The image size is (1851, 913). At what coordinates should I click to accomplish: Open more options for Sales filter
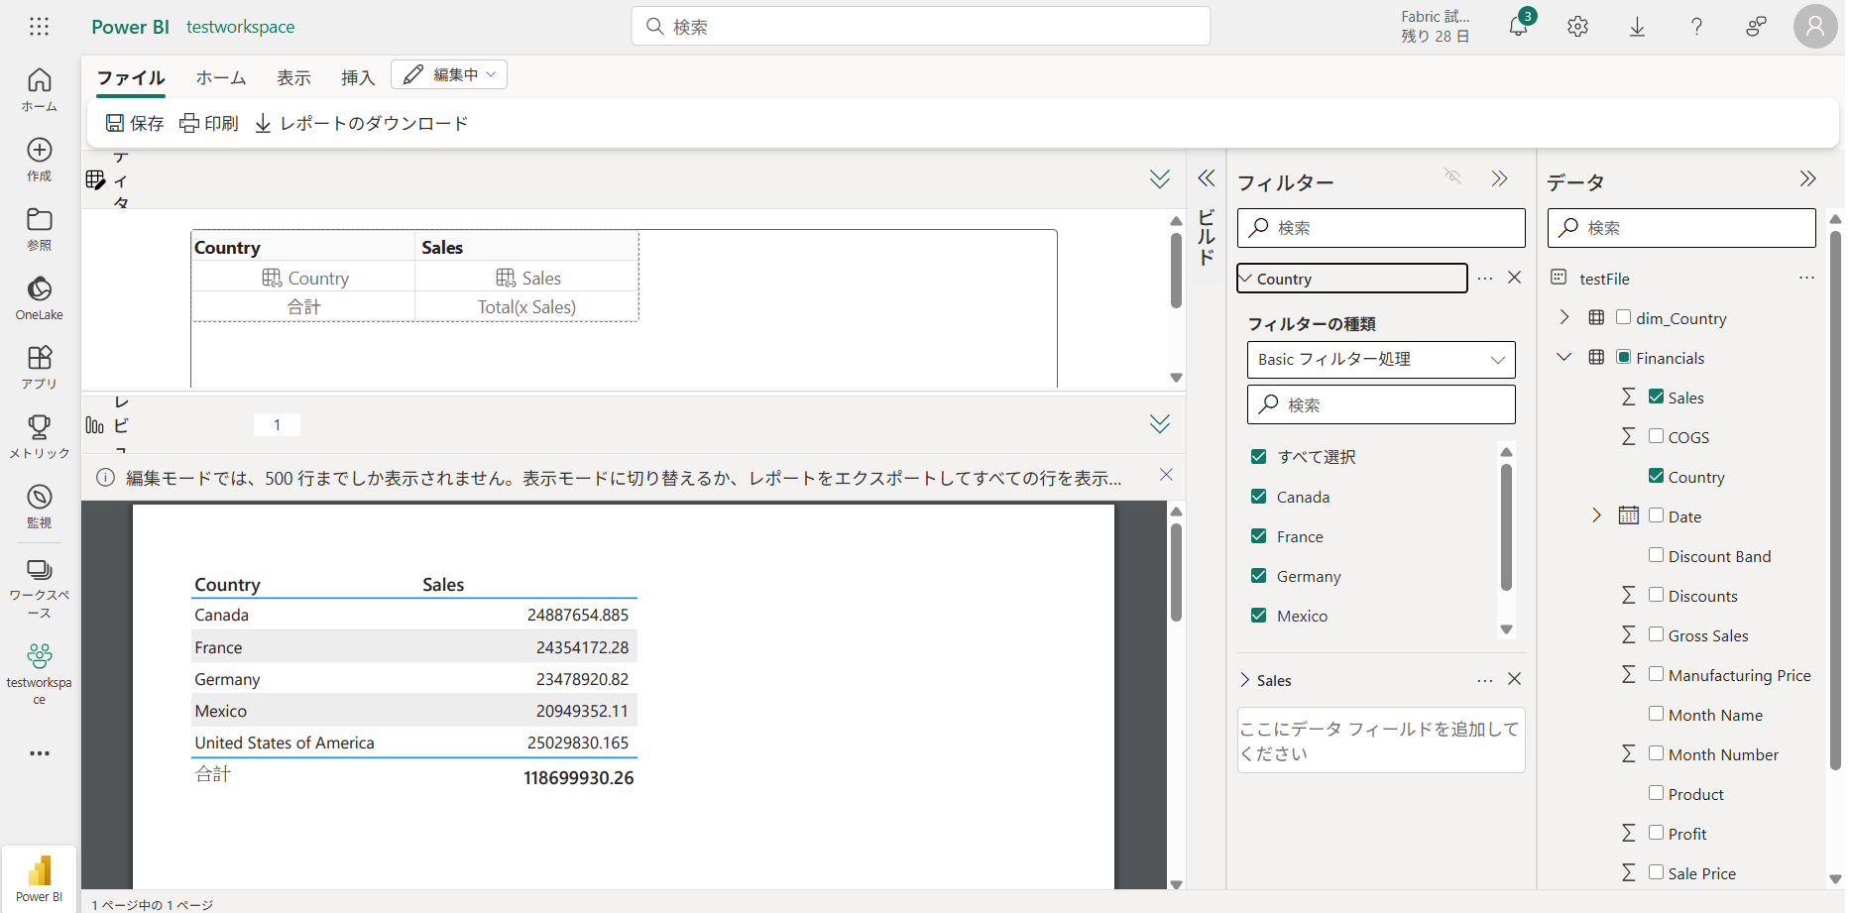click(x=1485, y=680)
